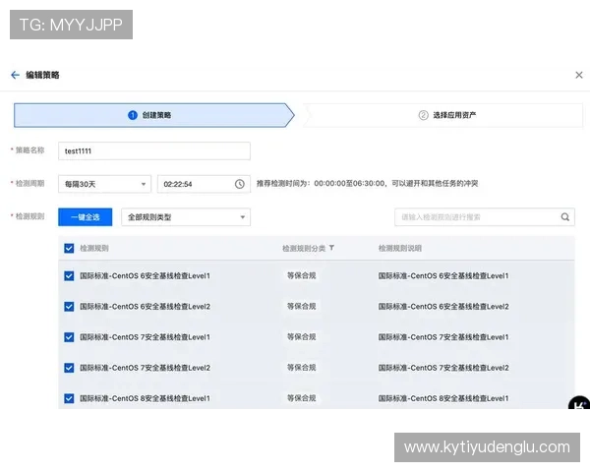The image size is (590, 472).
Task: Click the 编辑策略 panel title
Action: tap(42, 75)
